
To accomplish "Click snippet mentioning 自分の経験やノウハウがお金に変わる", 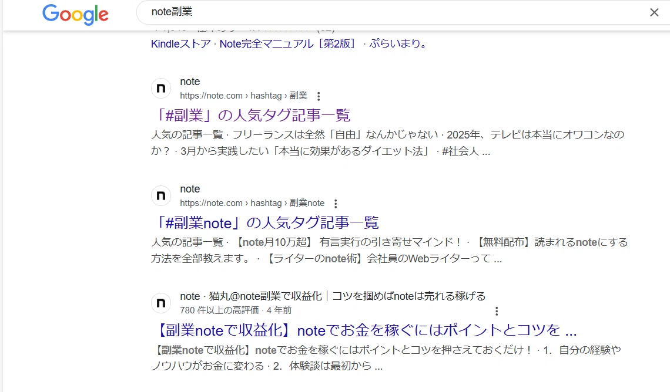I will pyautogui.click(x=386, y=358).
